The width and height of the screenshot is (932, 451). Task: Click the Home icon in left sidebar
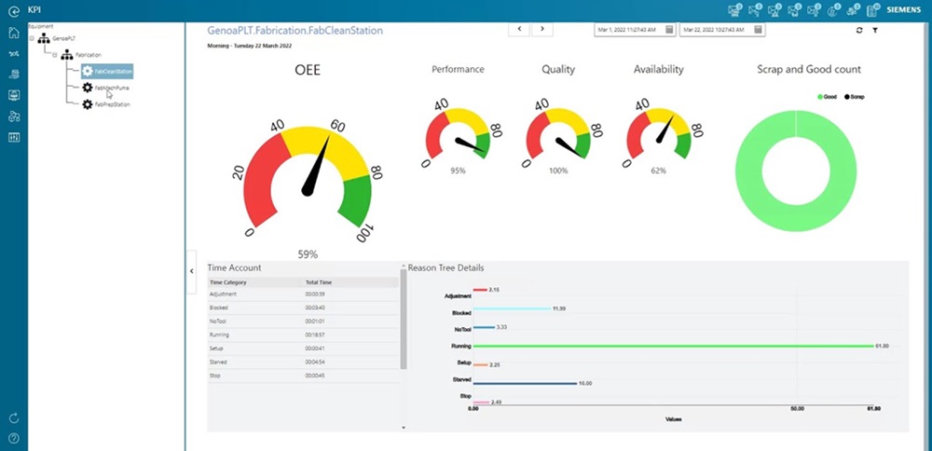13,33
